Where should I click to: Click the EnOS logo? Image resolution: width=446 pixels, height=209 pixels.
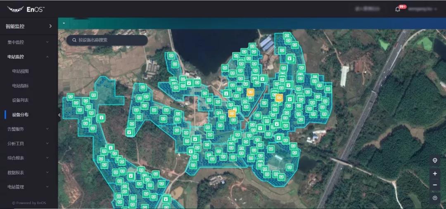click(x=26, y=9)
